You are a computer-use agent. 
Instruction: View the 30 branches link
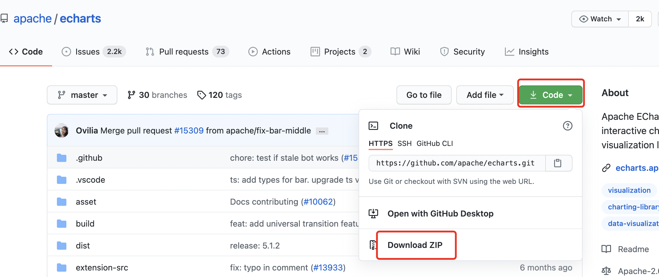(x=157, y=95)
